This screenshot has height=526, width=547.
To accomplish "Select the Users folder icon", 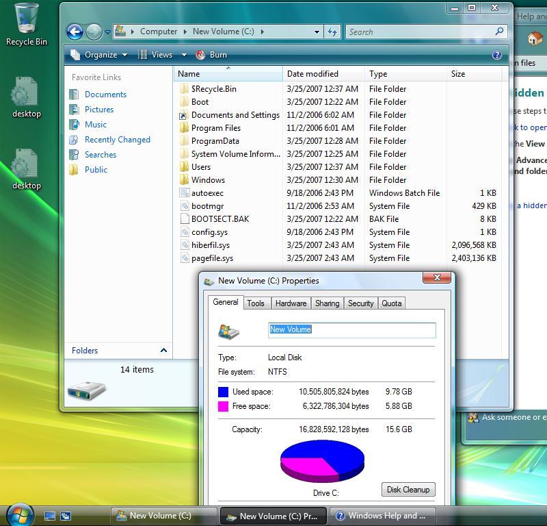I will point(183,167).
